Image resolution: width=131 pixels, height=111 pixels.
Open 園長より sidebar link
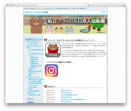[x=32, y=69]
